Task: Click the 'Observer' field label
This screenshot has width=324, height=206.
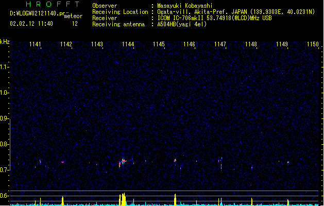Action: (x=105, y=6)
